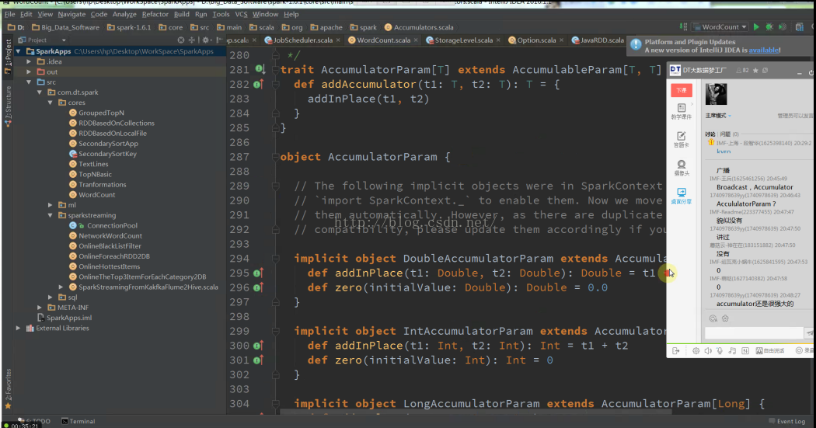
Task: Collapse the SparkApps root node
Action: click(18, 51)
